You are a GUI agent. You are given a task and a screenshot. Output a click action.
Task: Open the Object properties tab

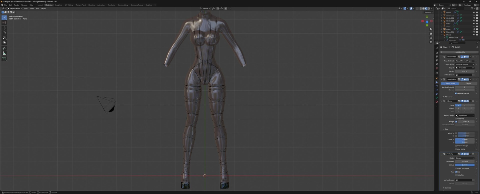[x=437, y=78]
